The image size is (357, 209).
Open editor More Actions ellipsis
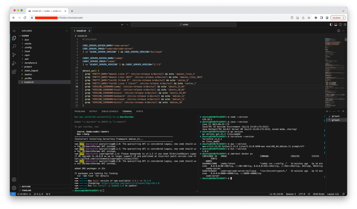pos(343,31)
